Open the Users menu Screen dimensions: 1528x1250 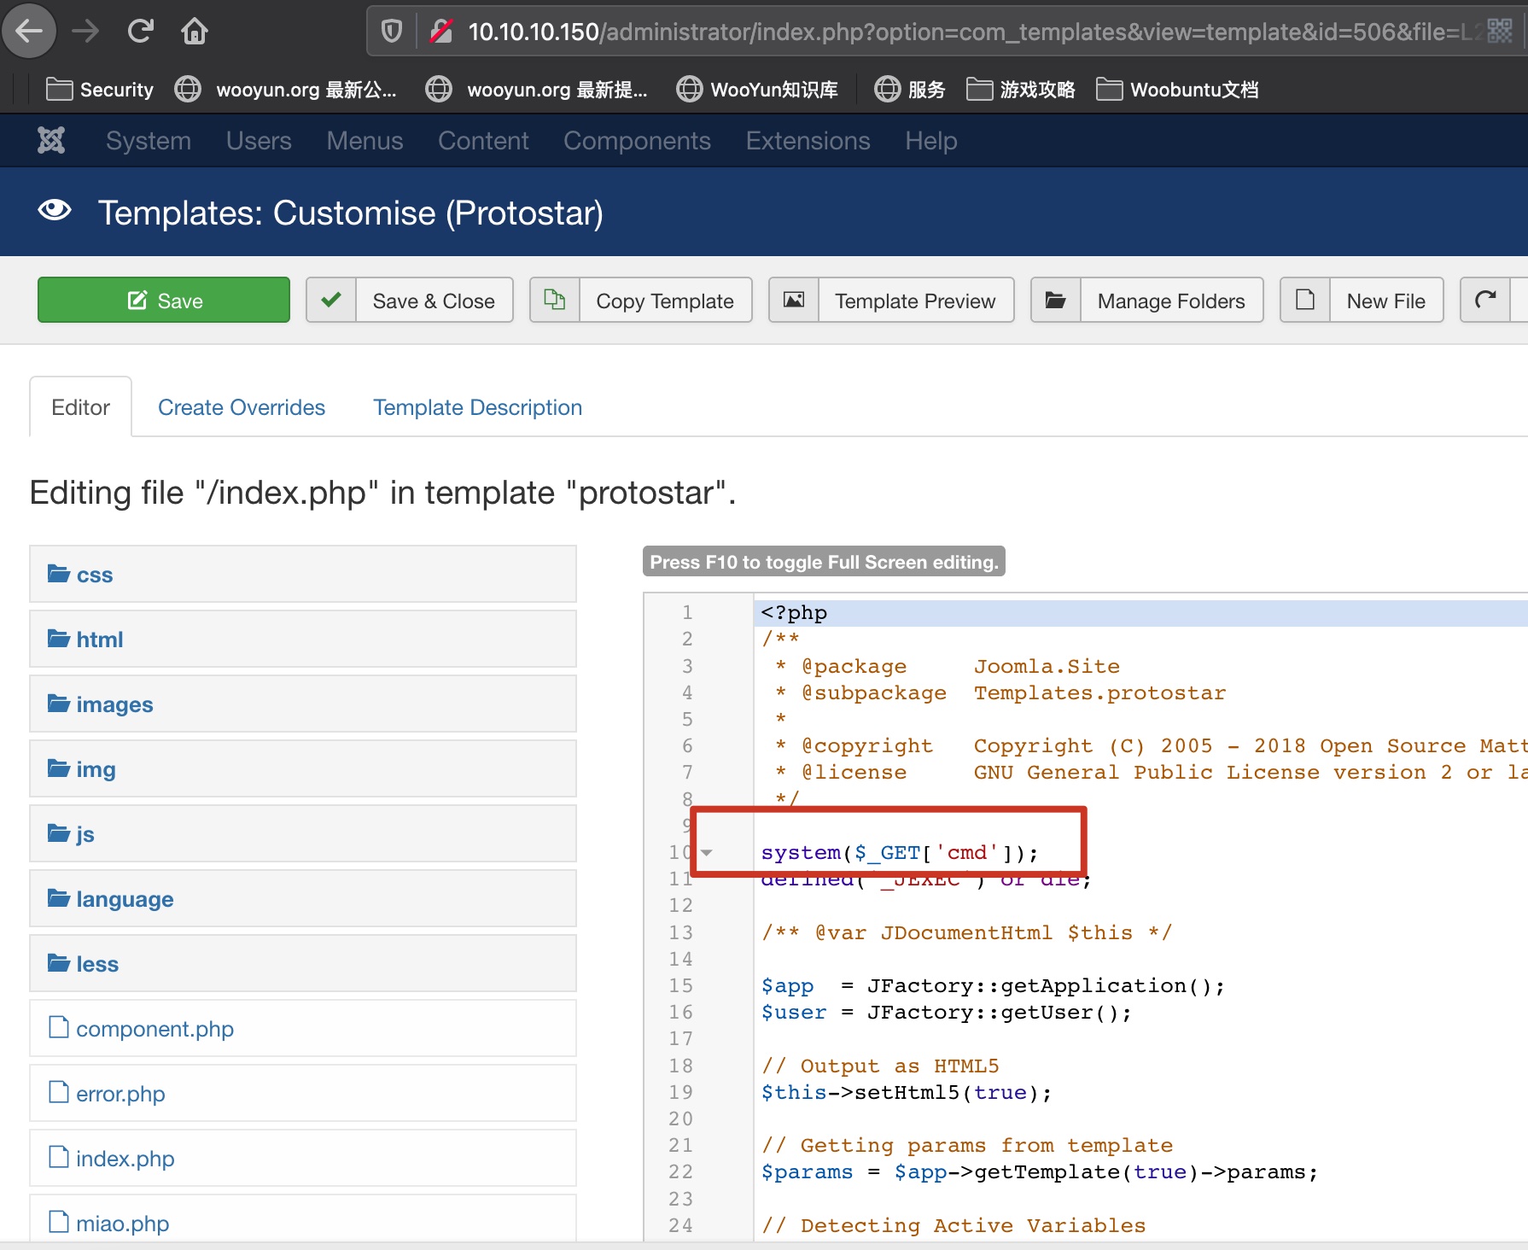click(259, 140)
